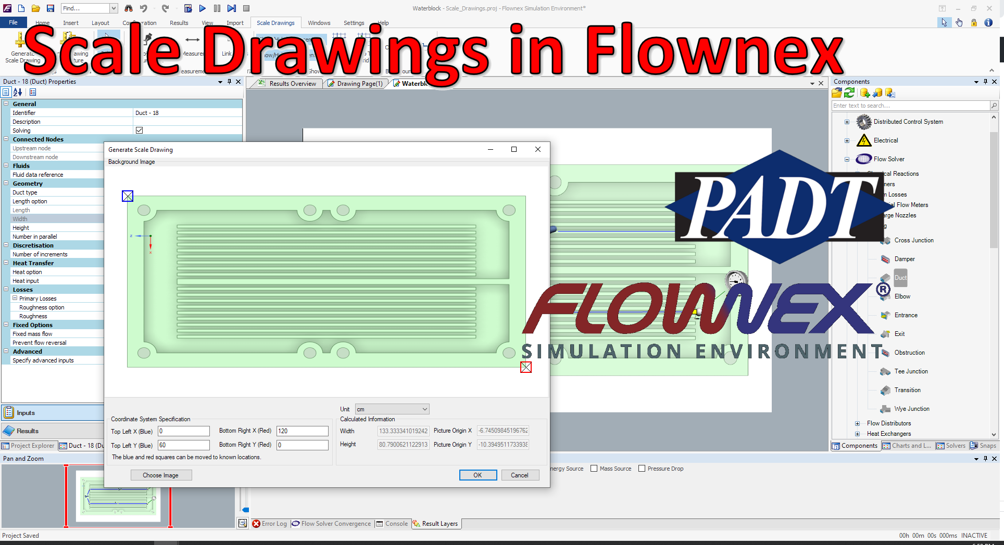This screenshot has width=1004, height=545.
Task: Open the File menu
Action: tap(13, 22)
